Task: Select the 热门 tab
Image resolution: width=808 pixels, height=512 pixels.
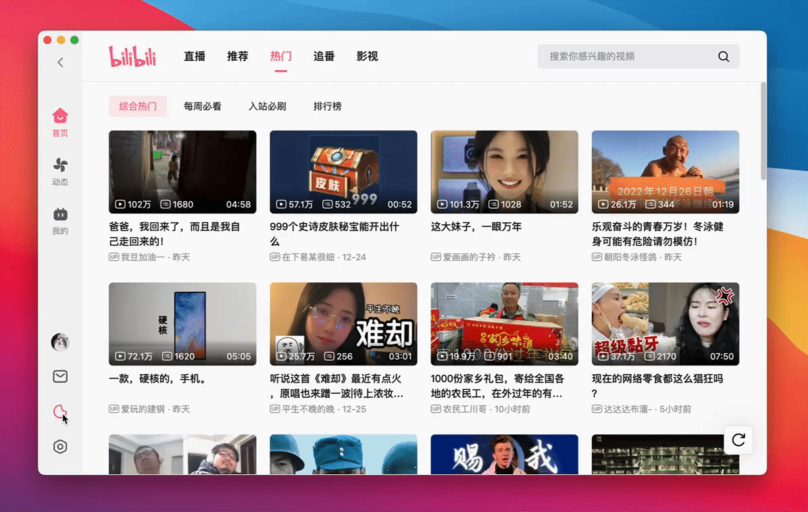Action: click(x=281, y=56)
